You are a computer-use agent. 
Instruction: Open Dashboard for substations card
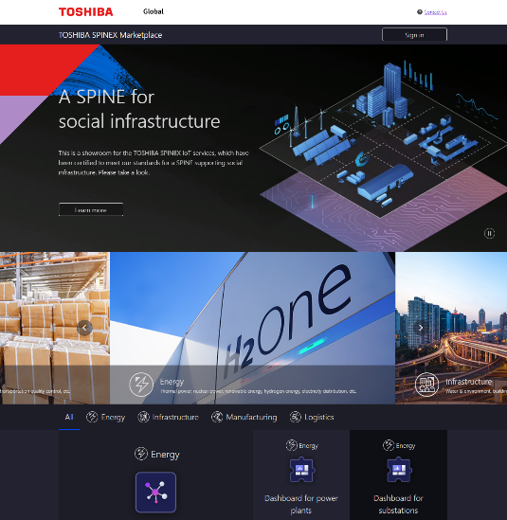click(x=399, y=475)
